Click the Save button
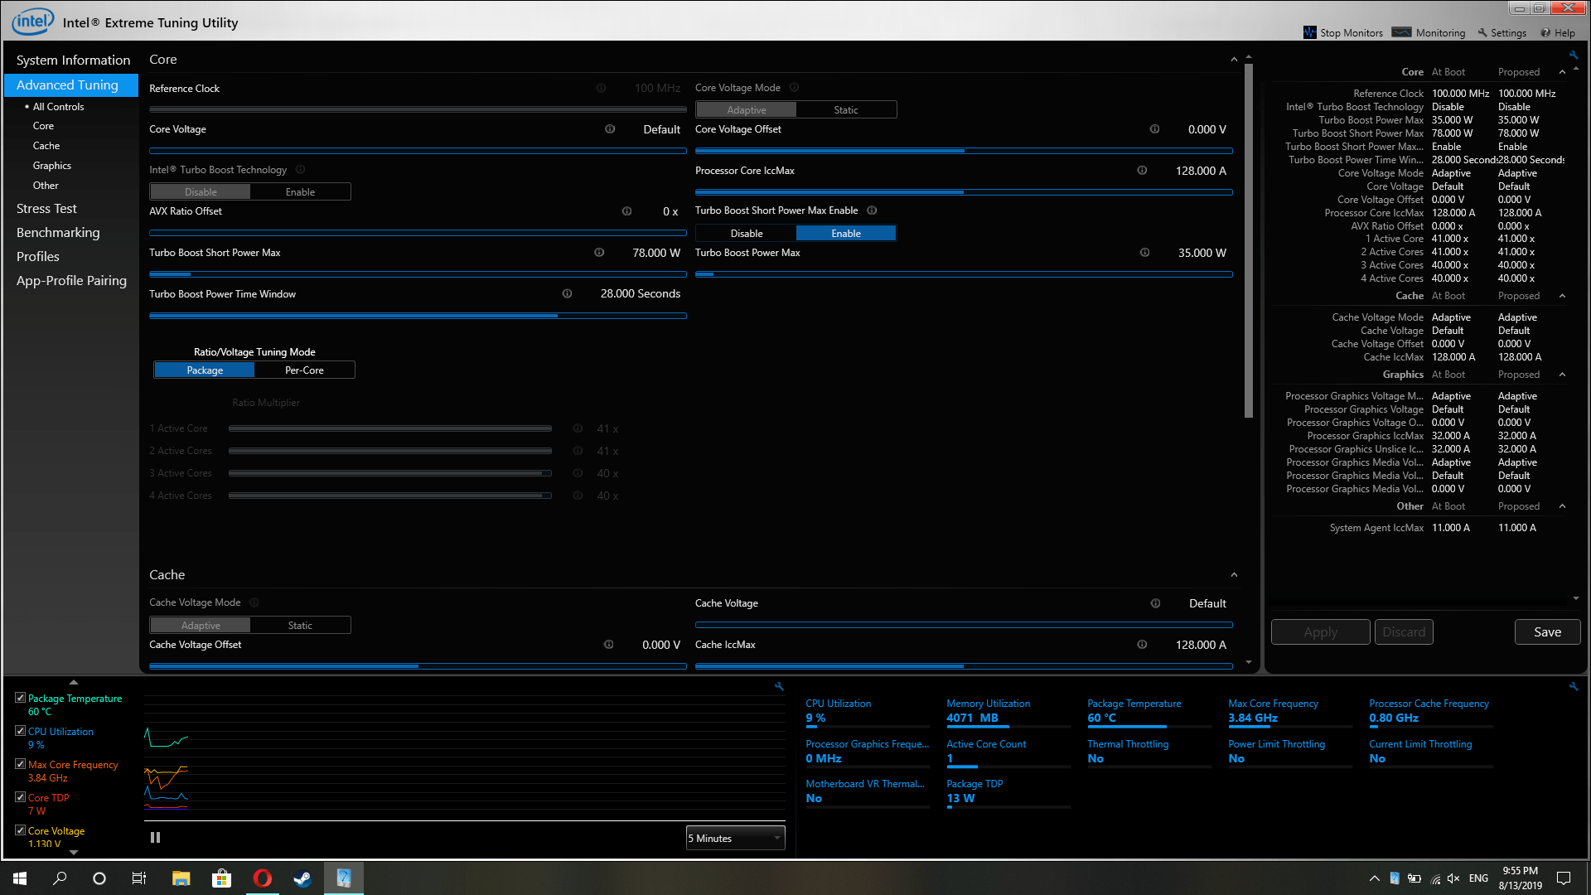The width and height of the screenshot is (1591, 895). [x=1547, y=632]
